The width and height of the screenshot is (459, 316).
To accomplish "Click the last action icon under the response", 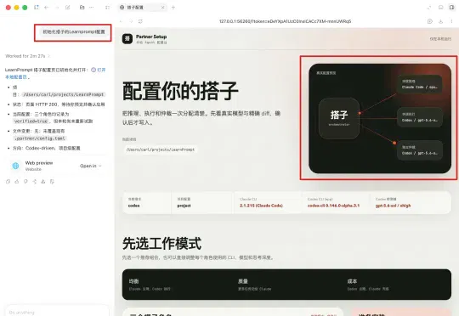I will coord(52,182).
